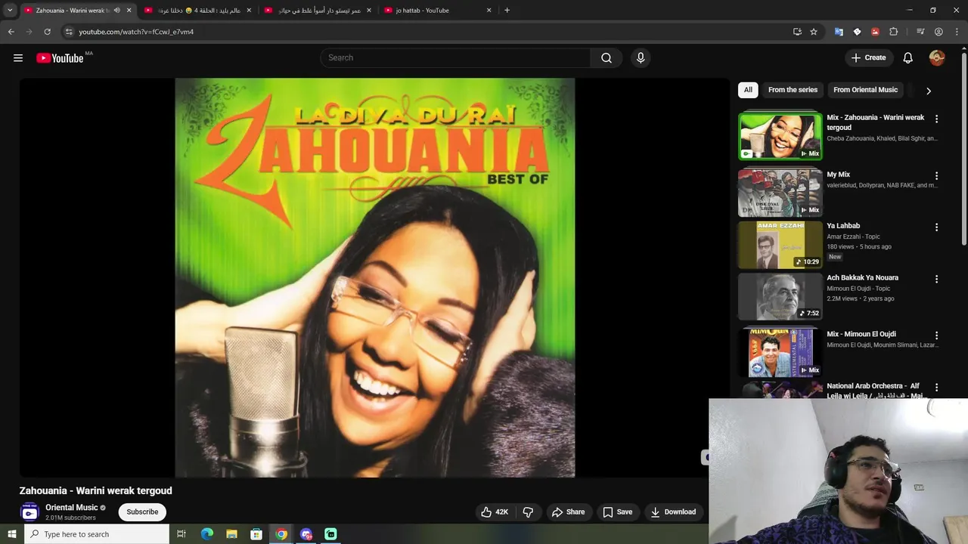This screenshot has width=968, height=544.
Task: Click into the YouTube search field
Action: (455, 58)
